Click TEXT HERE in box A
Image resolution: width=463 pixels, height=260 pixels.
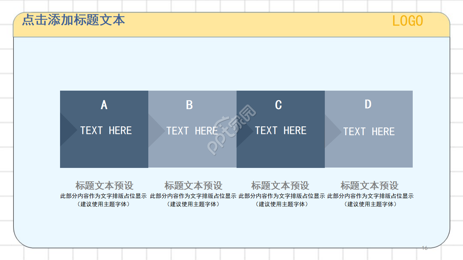(x=106, y=130)
